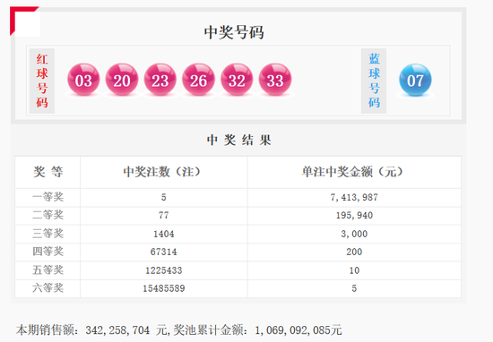Select the 五等奖 row label
Screen dimensions: 493x342
click(x=48, y=270)
